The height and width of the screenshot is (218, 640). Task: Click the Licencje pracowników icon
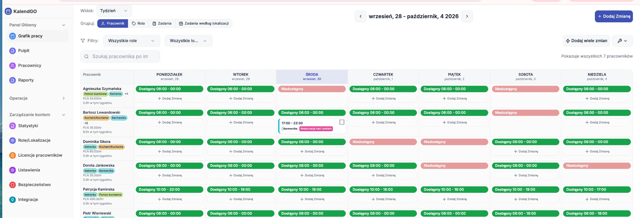(x=12, y=155)
